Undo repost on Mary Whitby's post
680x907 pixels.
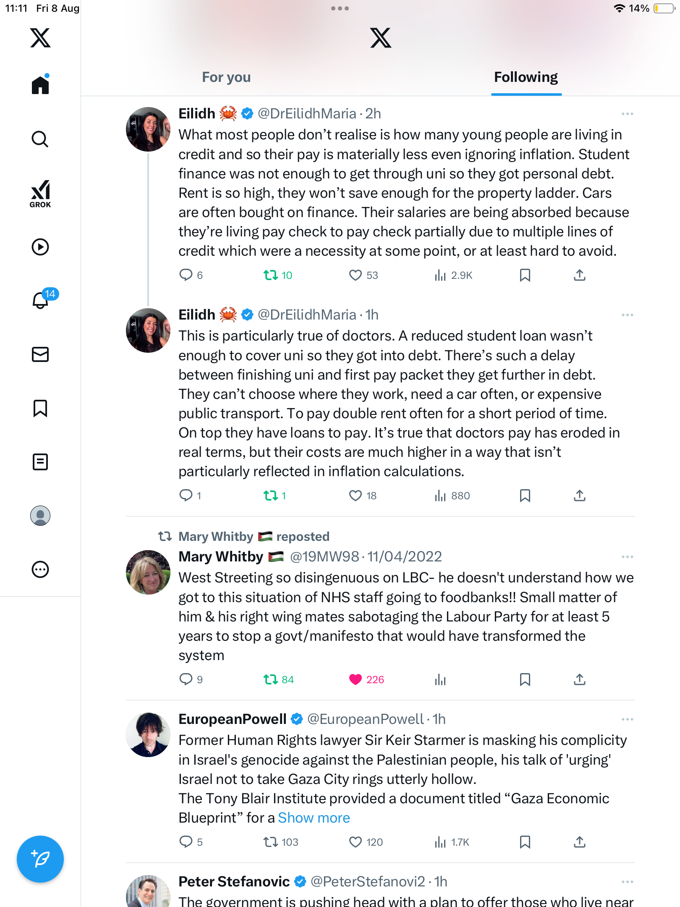click(x=271, y=679)
